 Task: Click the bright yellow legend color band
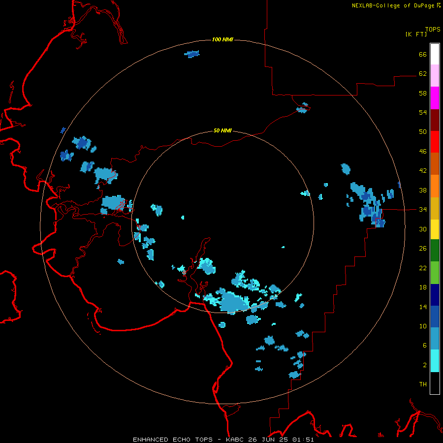(435, 229)
